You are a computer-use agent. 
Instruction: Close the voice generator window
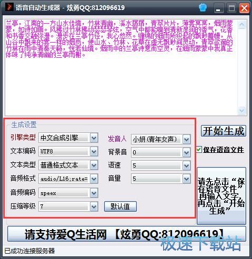click(244, 8)
